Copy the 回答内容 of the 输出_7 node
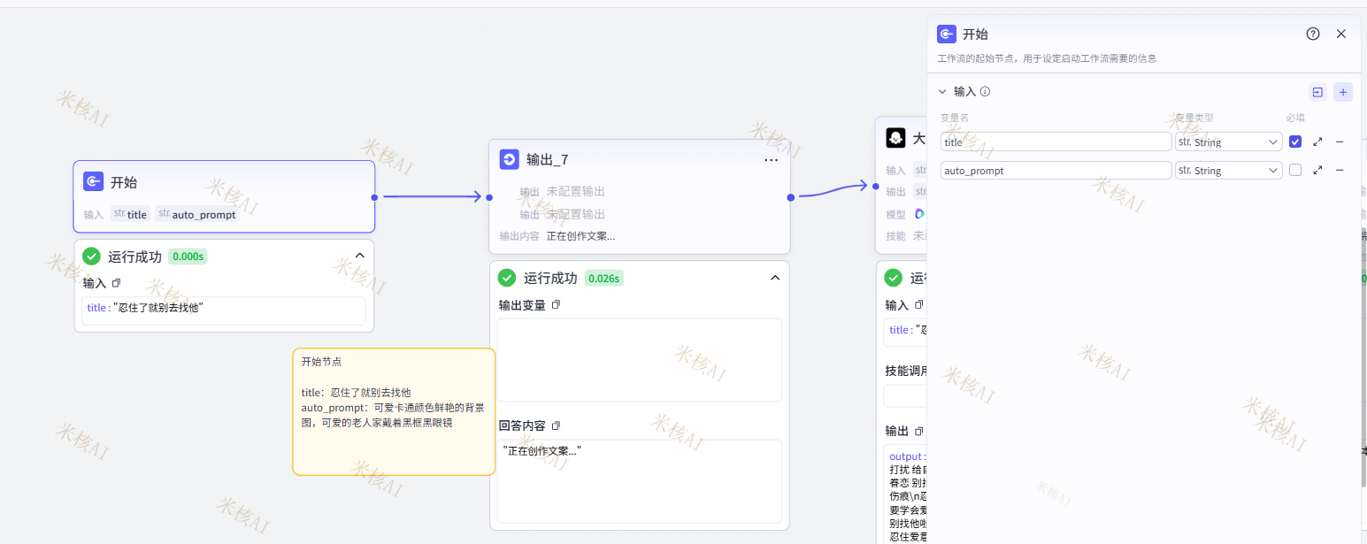The height and width of the screenshot is (544, 1367). [x=556, y=425]
